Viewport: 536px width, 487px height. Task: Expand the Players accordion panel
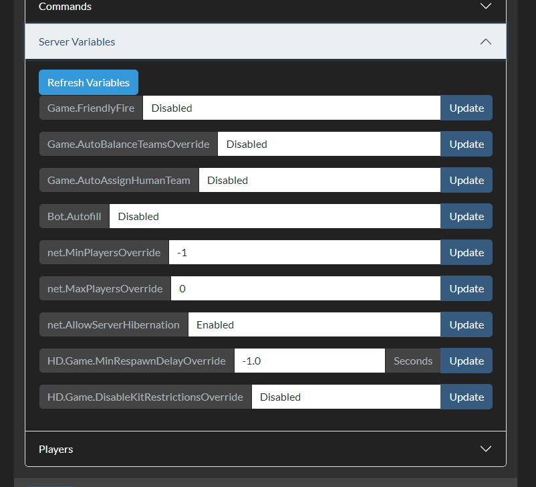[x=485, y=449]
